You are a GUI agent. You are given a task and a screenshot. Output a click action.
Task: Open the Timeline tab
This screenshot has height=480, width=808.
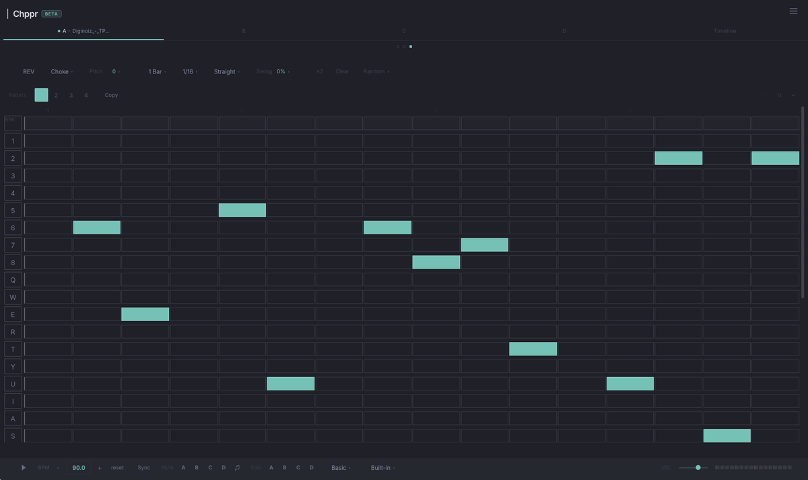(725, 31)
